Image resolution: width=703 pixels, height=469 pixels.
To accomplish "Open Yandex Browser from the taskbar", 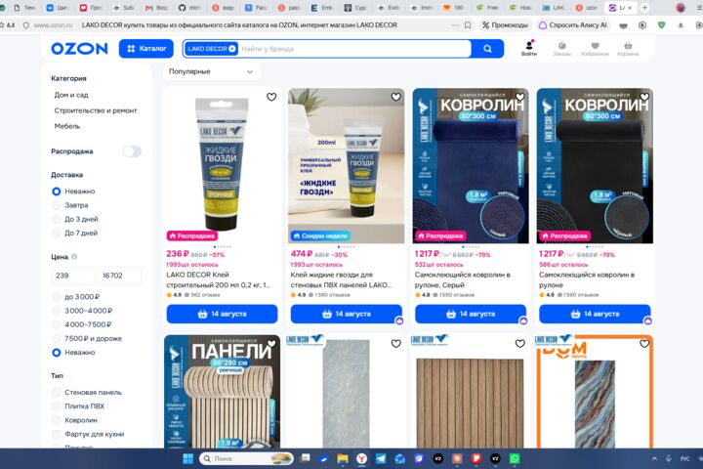I will (x=362, y=458).
